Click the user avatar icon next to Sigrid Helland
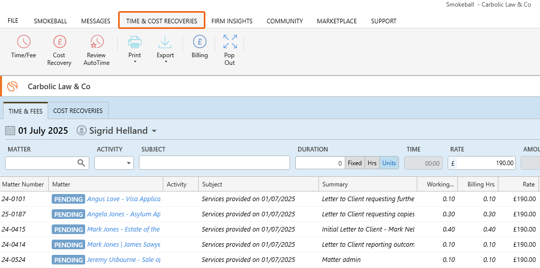Viewport: 540px width, 268px height. 82,131
